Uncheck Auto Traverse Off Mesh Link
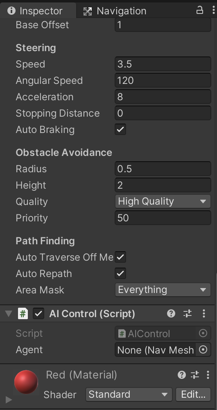Image resolution: width=217 pixels, height=410 pixels. [x=120, y=257]
